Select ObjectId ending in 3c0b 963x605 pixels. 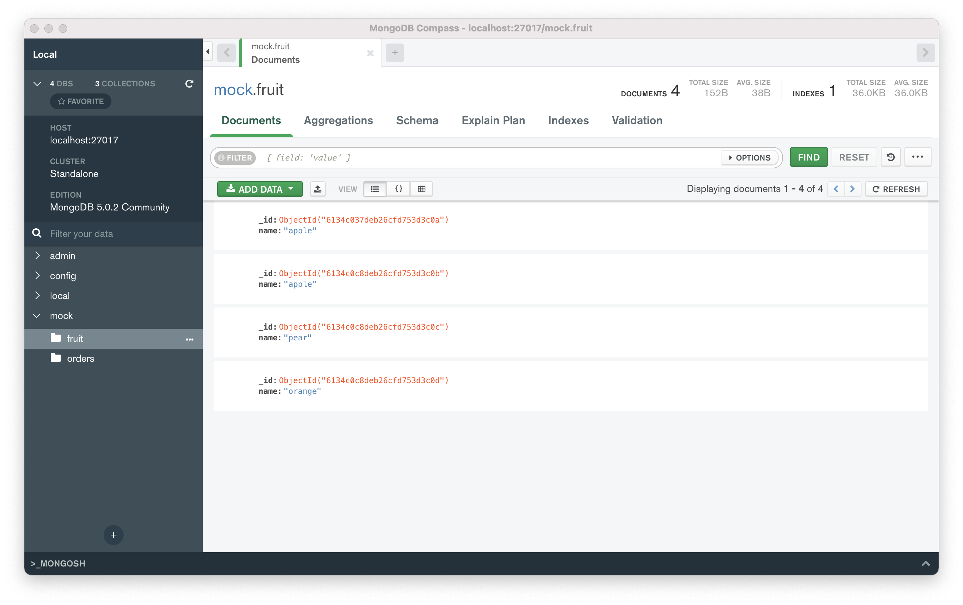click(364, 273)
